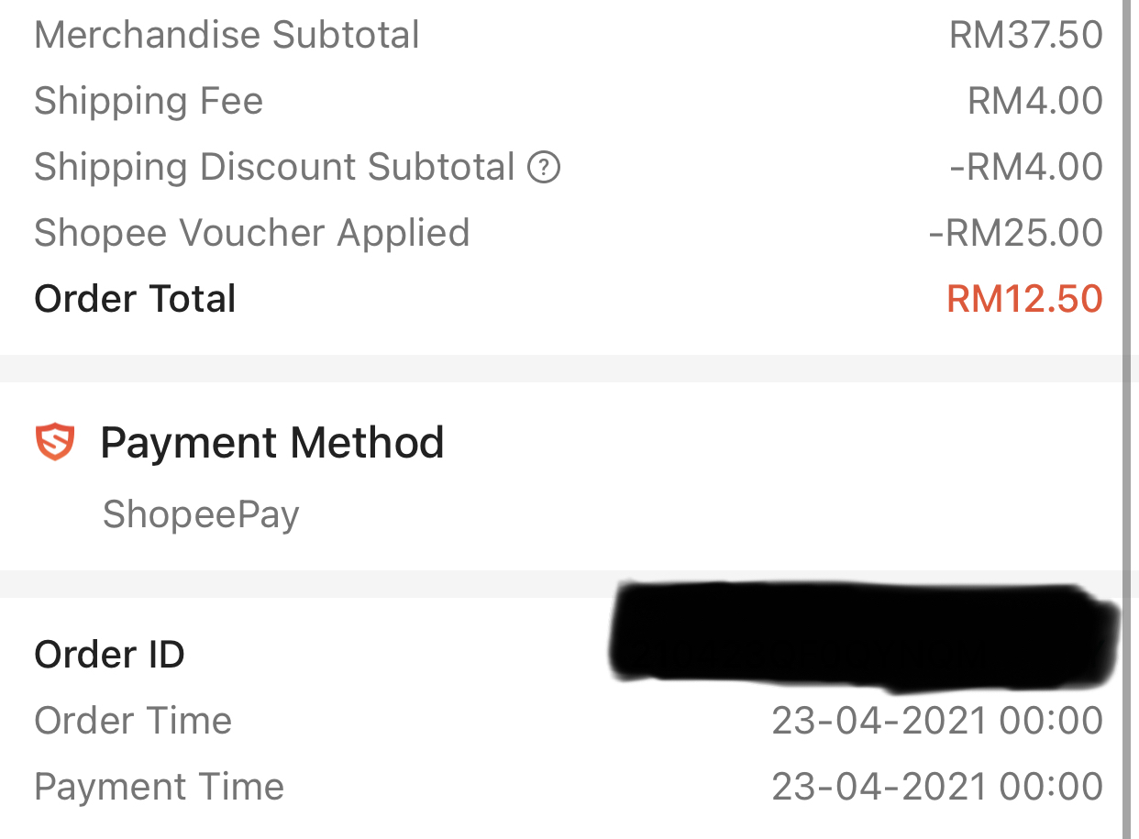
Task: Click the RM37.50 merchandise subtotal amount
Action: (1025, 35)
